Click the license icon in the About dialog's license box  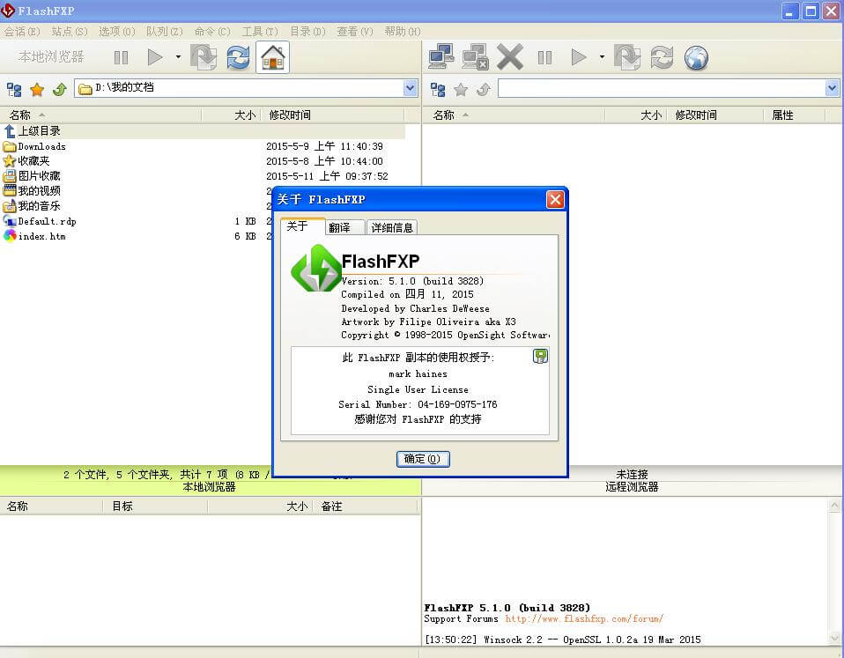(x=540, y=356)
